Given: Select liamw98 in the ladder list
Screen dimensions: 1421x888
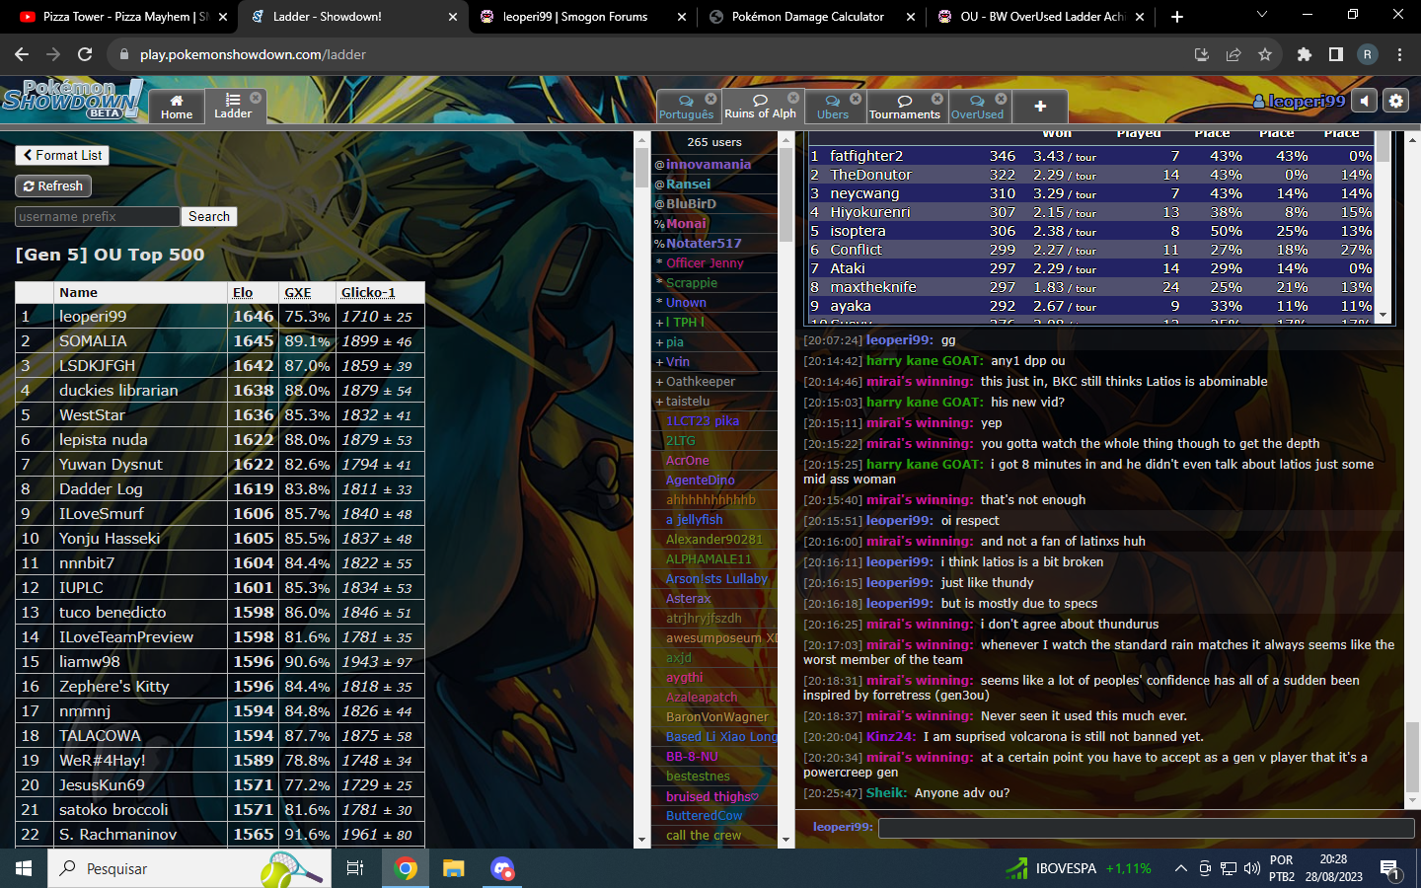Looking at the screenshot, I should [90, 661].
